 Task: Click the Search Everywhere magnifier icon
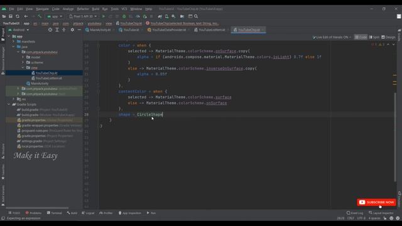pos(196,16)
